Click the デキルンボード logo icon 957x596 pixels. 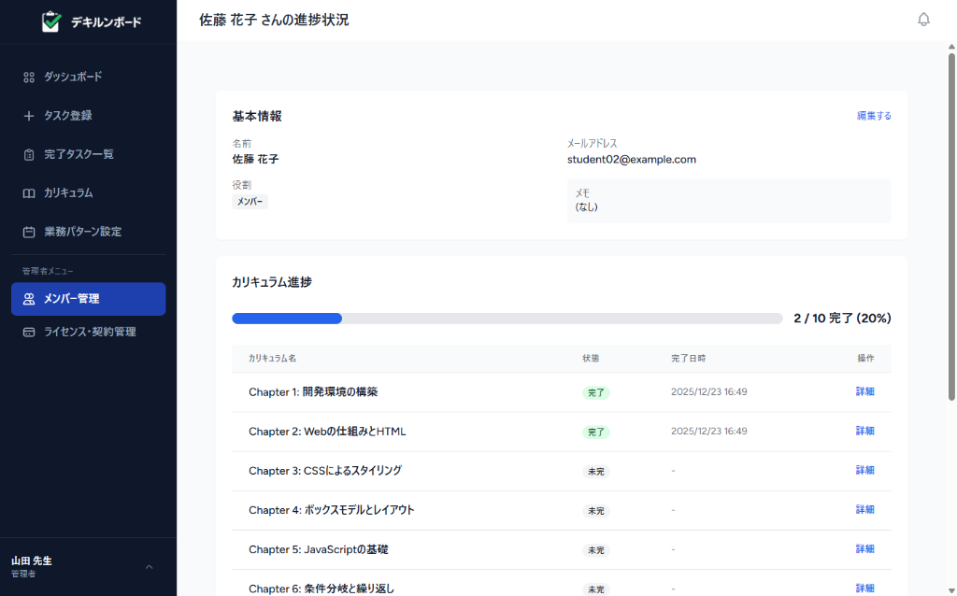click(x=51, y=21)
